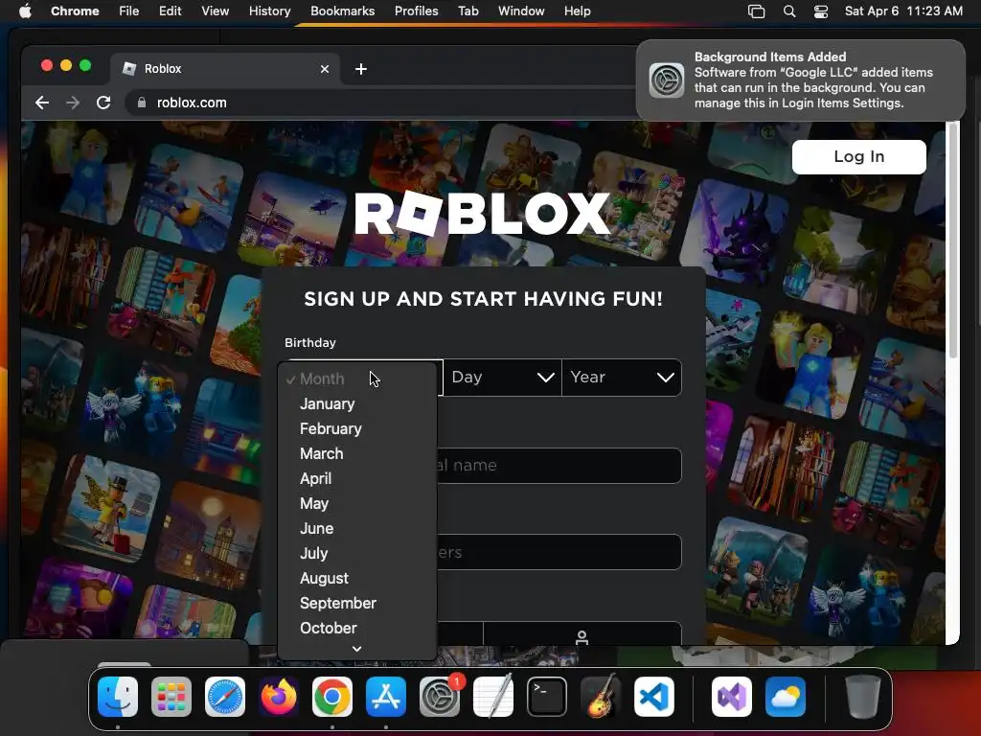
Task: Launch Firefox from the dock
Action: pyautogui.click(x=279, y=697)
